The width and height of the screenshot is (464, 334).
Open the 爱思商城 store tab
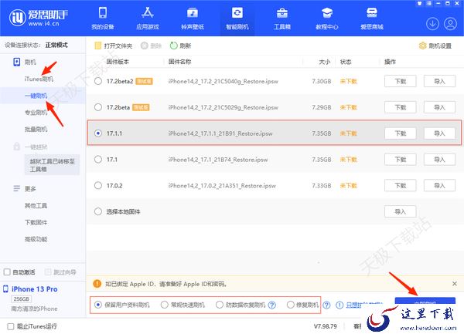[x=372, y=19]
